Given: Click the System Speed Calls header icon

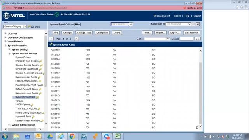Looking at the screenshot, I should (51, 44).
